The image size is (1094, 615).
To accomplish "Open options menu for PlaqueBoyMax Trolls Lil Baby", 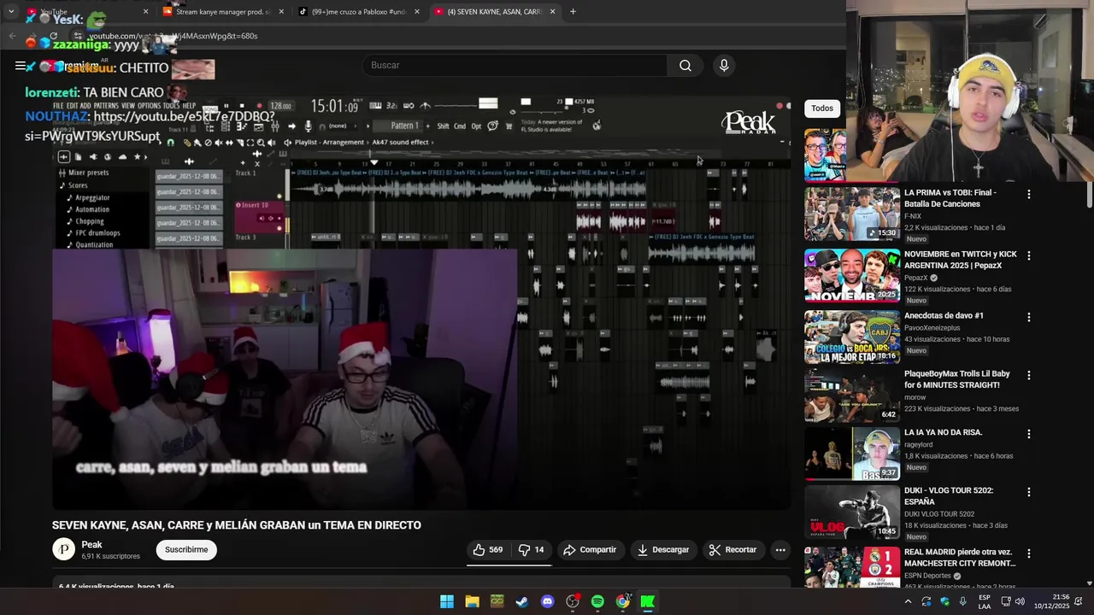I will click(1029, 375).
